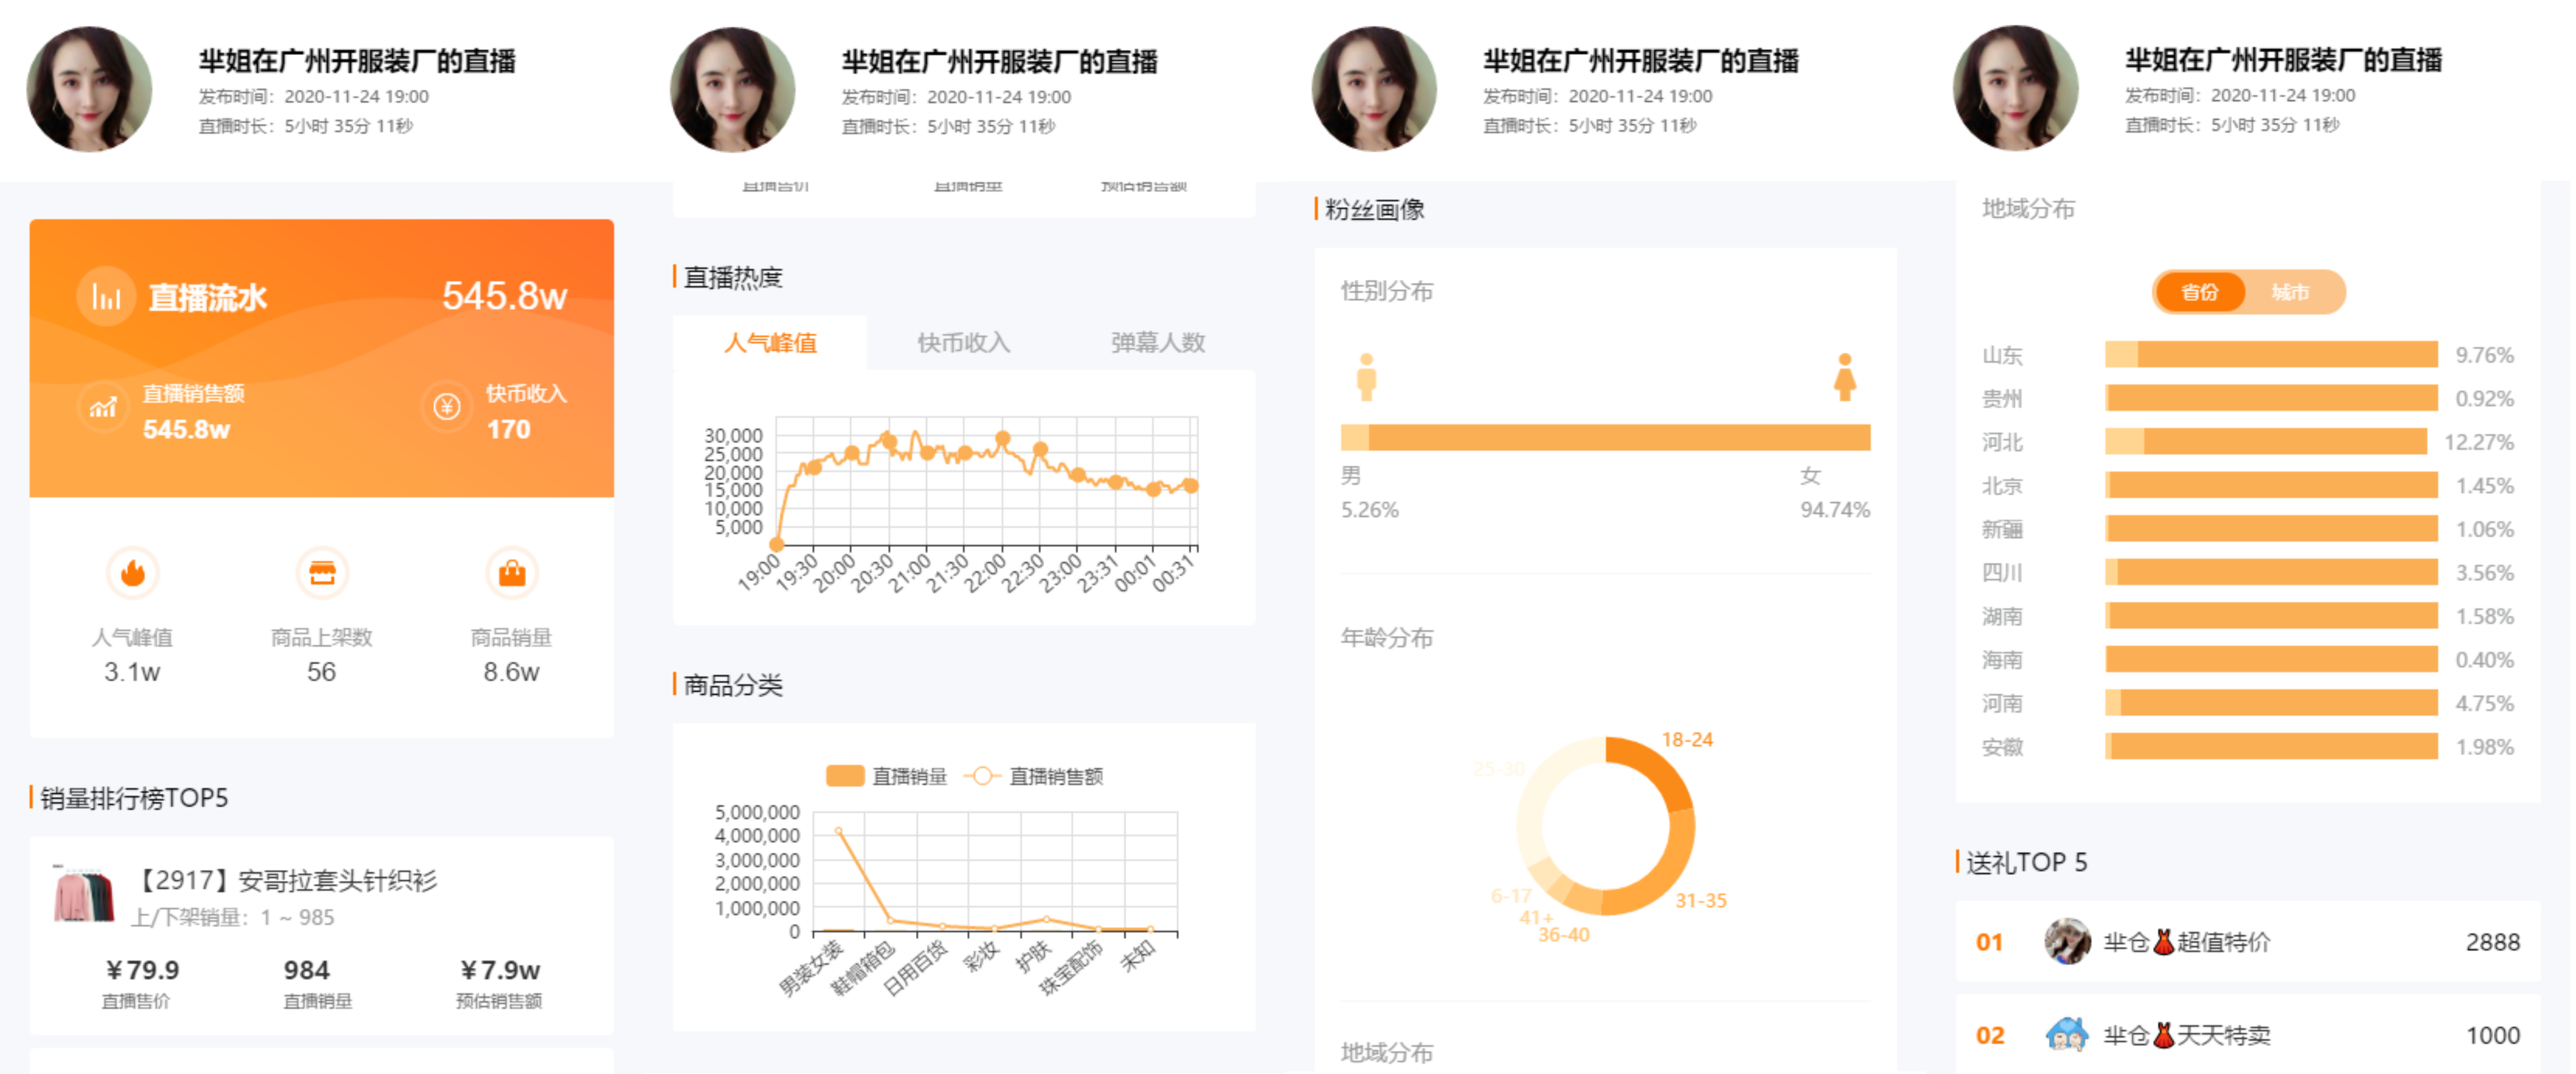
Task: Click the 新疆 1.06% region row
Action: click(x=2248, y=529)
